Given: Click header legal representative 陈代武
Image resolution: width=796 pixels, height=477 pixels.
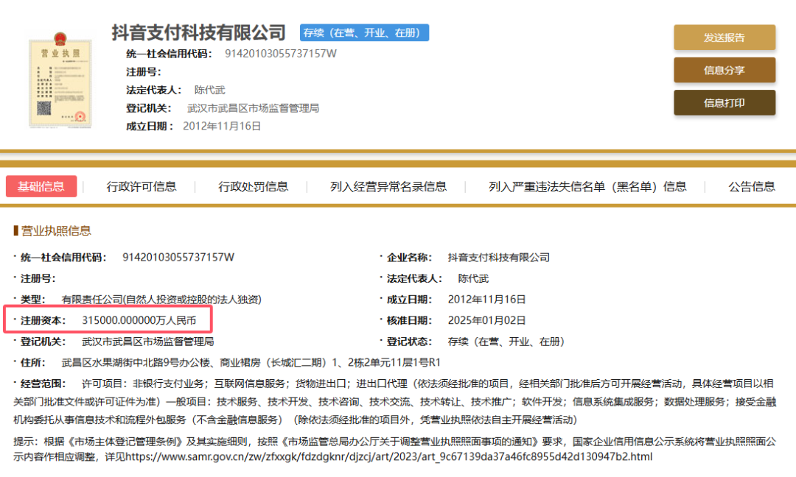Looking at the screenshot, I should [x=209, y=91].
